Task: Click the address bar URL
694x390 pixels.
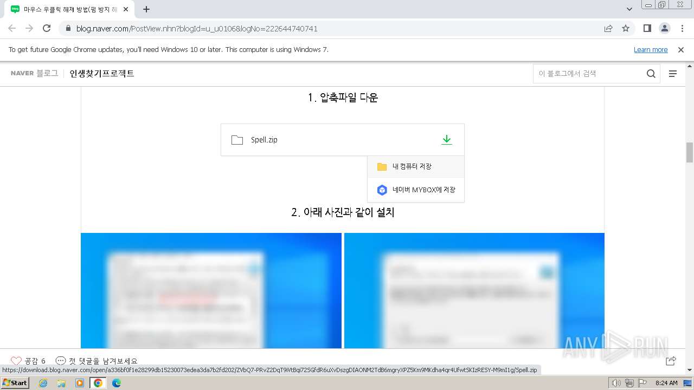Action: pos(197,28)
